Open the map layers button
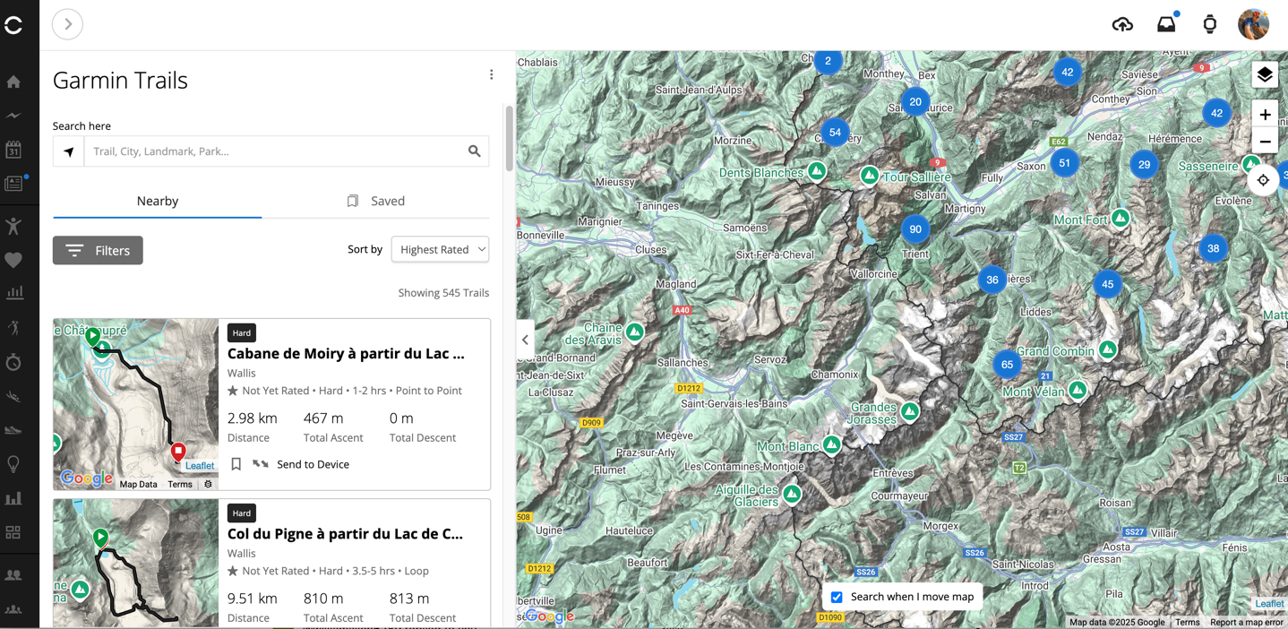1288x629 pixels. pyautogui.click(x=1265, y=74)
